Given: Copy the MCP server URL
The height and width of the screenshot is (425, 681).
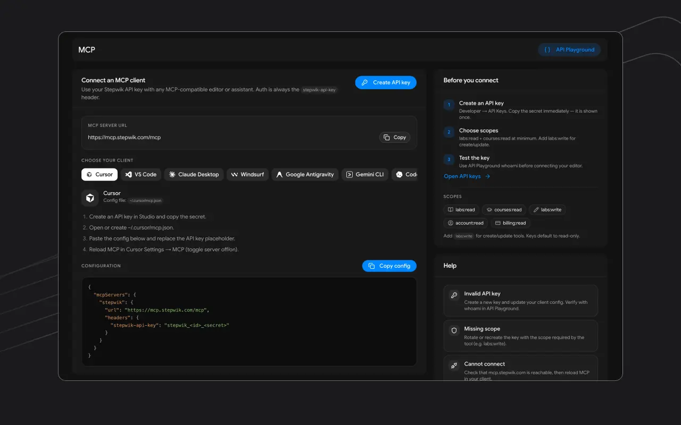Looking at the screenshot, I should point(395,137).
